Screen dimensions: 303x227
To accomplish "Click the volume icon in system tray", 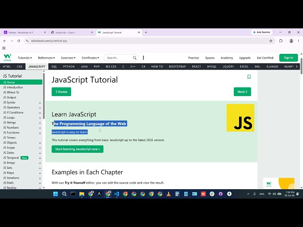I will pos(274,194).
